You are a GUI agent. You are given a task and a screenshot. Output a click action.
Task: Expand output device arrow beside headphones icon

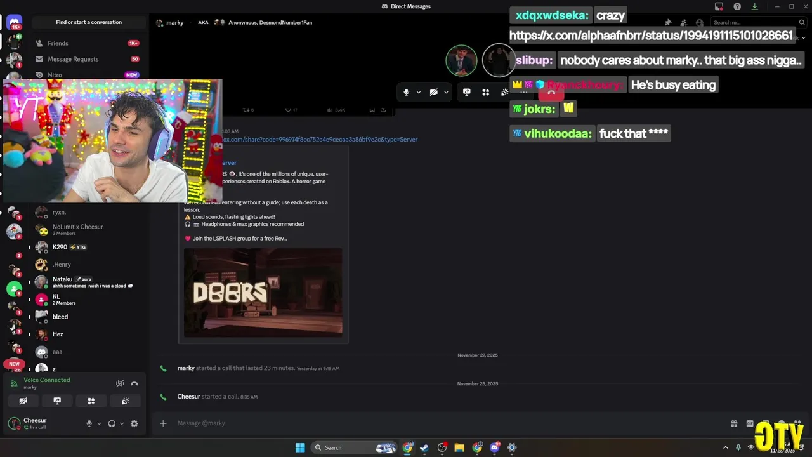(x=122, y=423)
